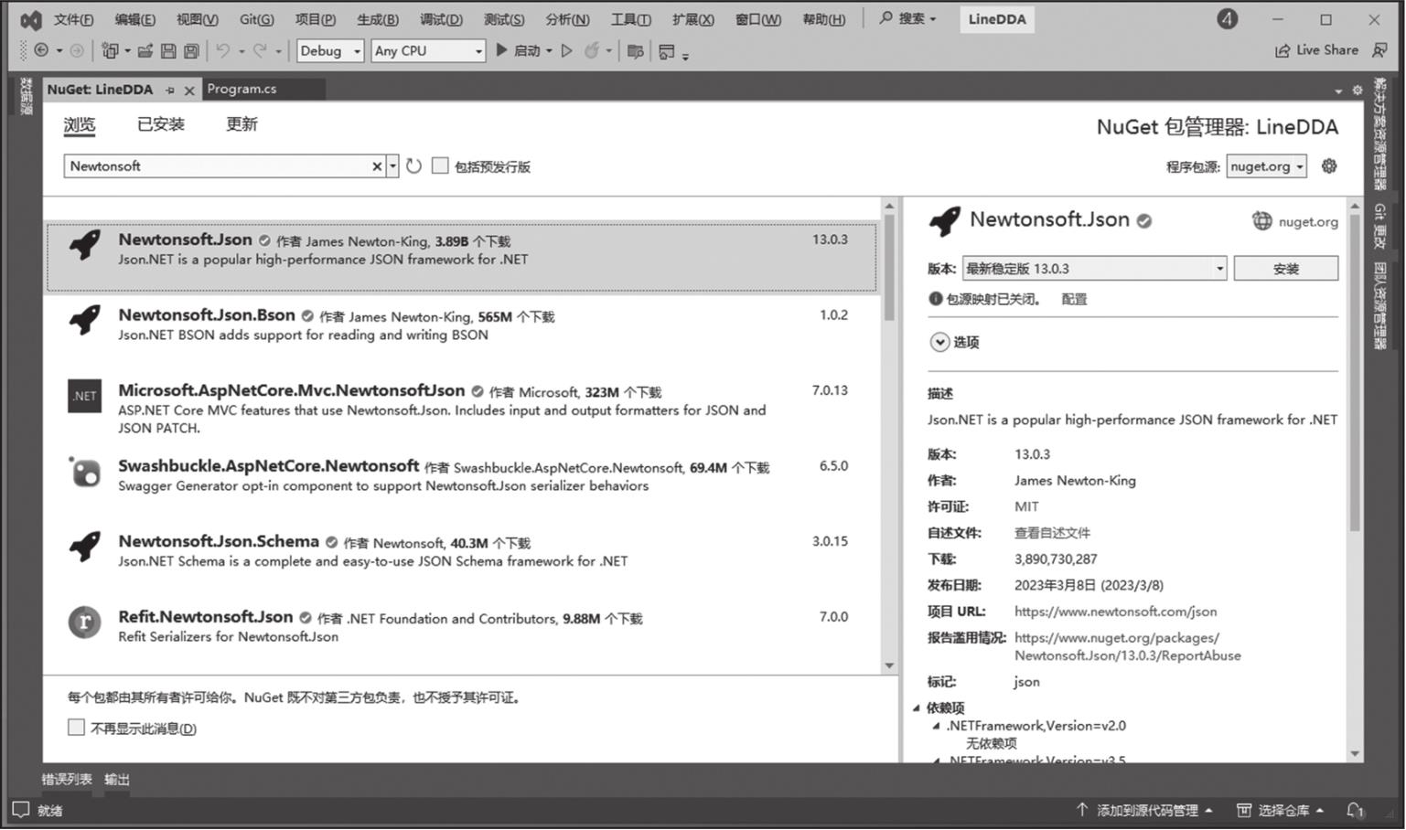Click 选择仓库 in the status bar
Viewport: 1406px width, 830px height.
click(1281, 811)
